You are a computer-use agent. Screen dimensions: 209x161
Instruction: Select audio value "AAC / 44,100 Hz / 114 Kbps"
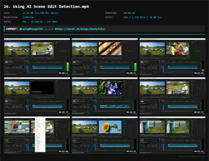coord(40,22)
